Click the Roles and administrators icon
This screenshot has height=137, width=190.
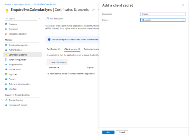tap(6, 84)
